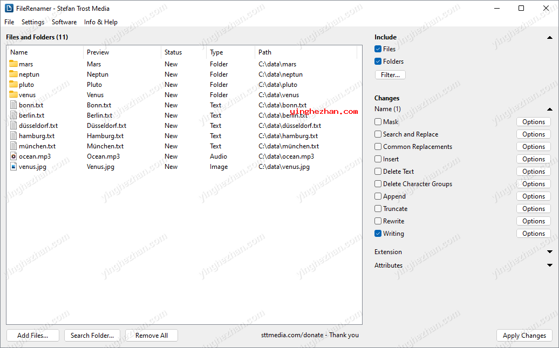The width and height of the screenshot is (559, 348).
Task: Click the venus.jpg image file icon
Action: (x=13, y=167)
